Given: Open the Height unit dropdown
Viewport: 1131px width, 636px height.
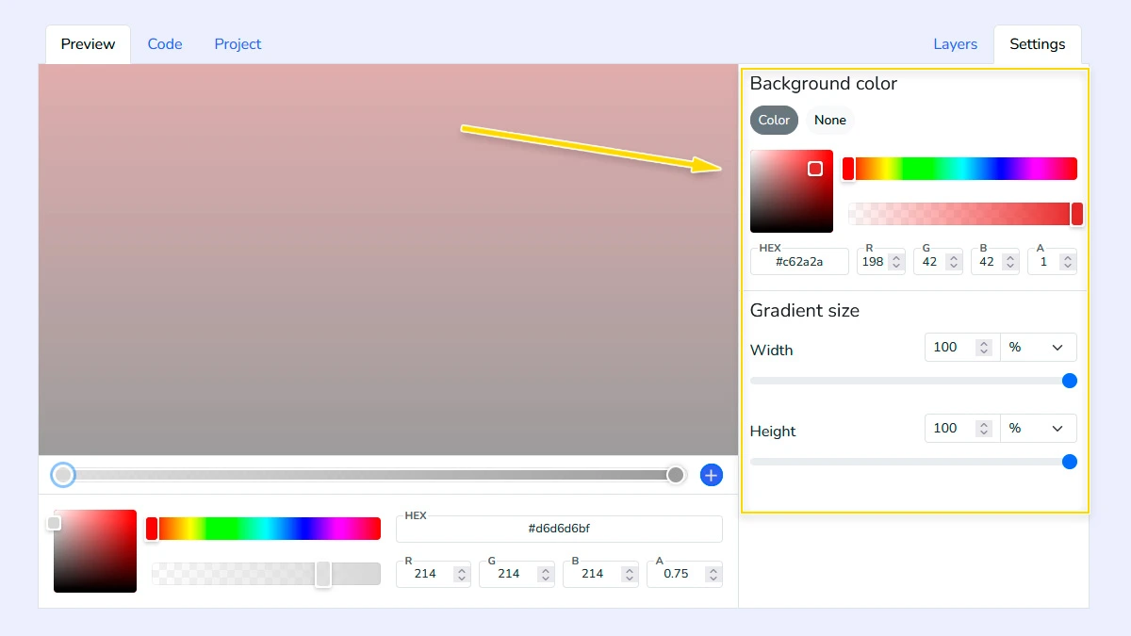Looking at the screenshot, I should click(x=1039, y=428).
